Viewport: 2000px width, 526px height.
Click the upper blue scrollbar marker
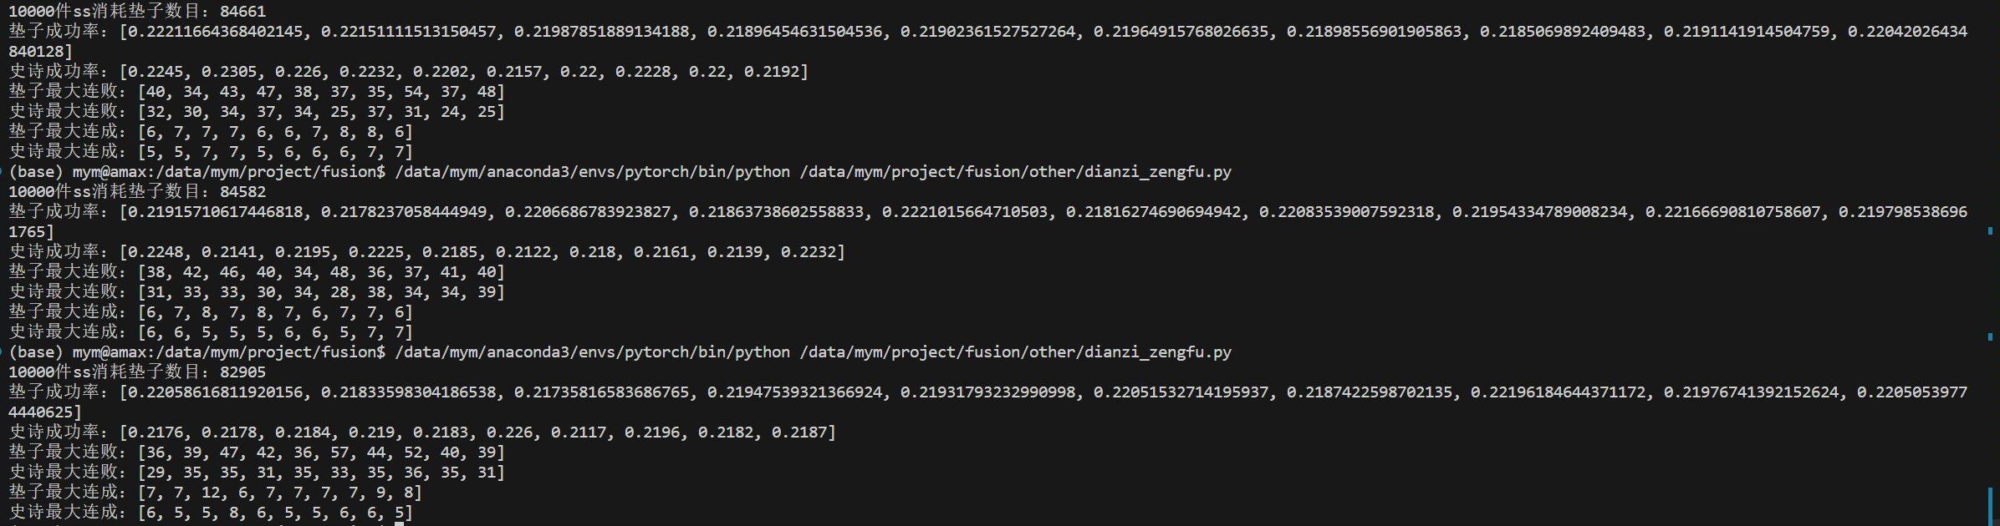[1990, 231]
